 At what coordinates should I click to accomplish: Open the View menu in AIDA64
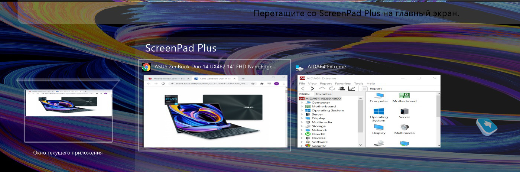[x=312, y=84]
